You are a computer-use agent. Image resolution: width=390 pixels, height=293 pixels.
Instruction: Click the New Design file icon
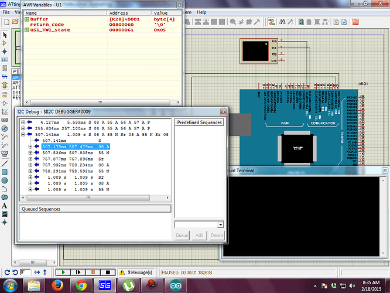pos(7,22)
